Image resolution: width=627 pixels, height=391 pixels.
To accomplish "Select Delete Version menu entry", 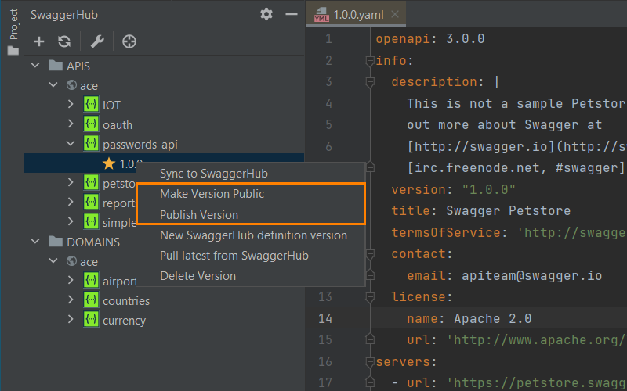I will pyautogui.click(x=198, y=275).
